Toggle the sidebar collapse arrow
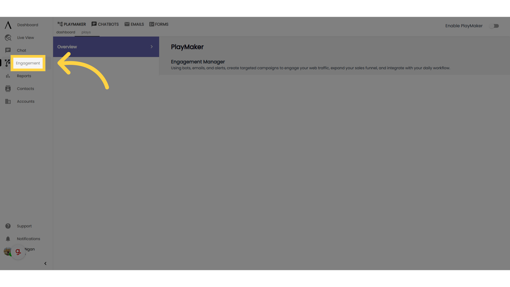The width and height of the screenshot is (510, 287). [x=45, y=263]
